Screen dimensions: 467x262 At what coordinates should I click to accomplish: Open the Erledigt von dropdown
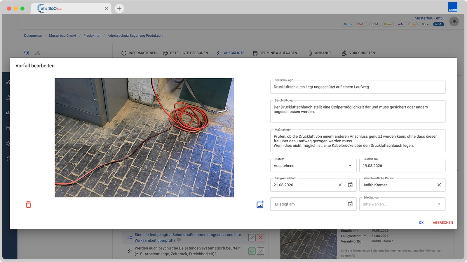(x=402, y=204)
